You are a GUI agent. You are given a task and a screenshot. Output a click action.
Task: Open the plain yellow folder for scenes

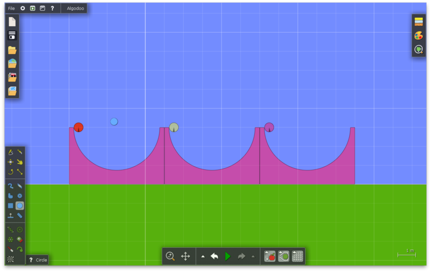[x=12, y=50]
